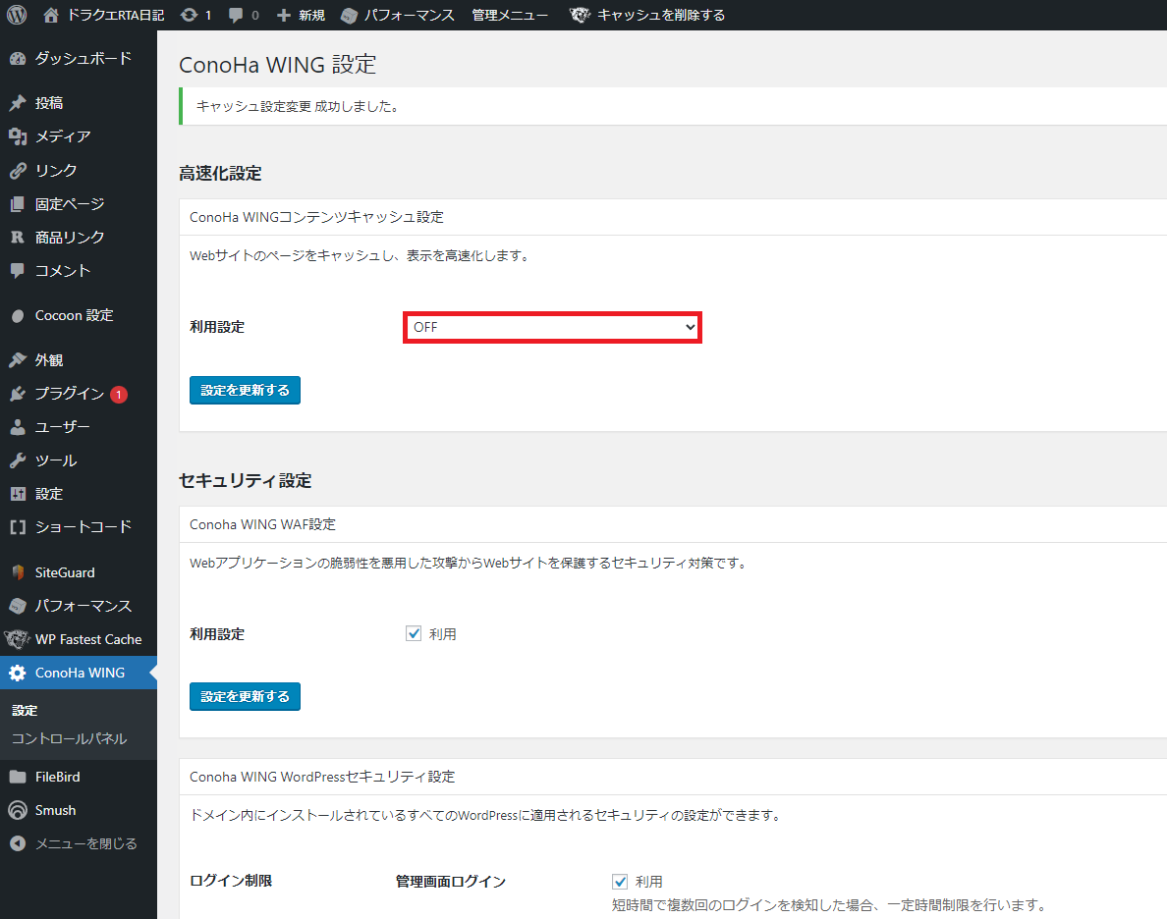
Task: Toggle the WAF 利用 checkbox
Action: [x=414, y=633]
